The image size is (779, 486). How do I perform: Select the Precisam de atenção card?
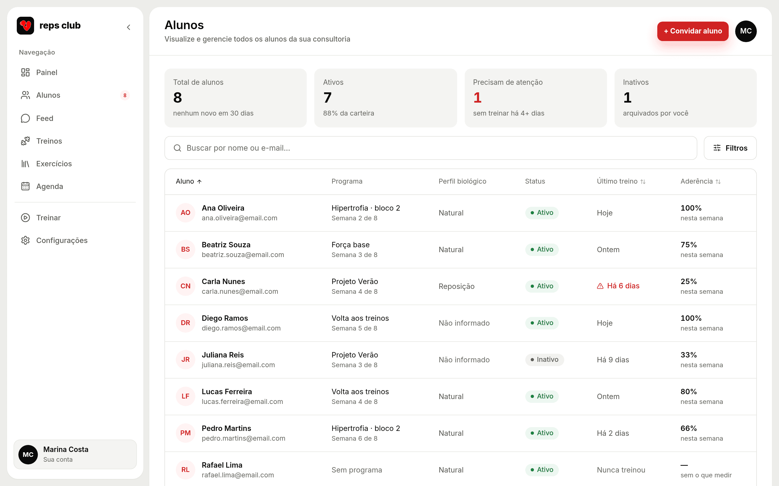coord(536,98)
